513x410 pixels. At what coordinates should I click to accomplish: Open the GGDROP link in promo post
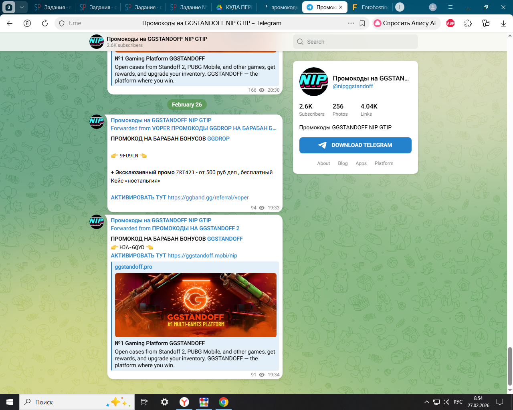pyautogui.click(x=218, y=139)
